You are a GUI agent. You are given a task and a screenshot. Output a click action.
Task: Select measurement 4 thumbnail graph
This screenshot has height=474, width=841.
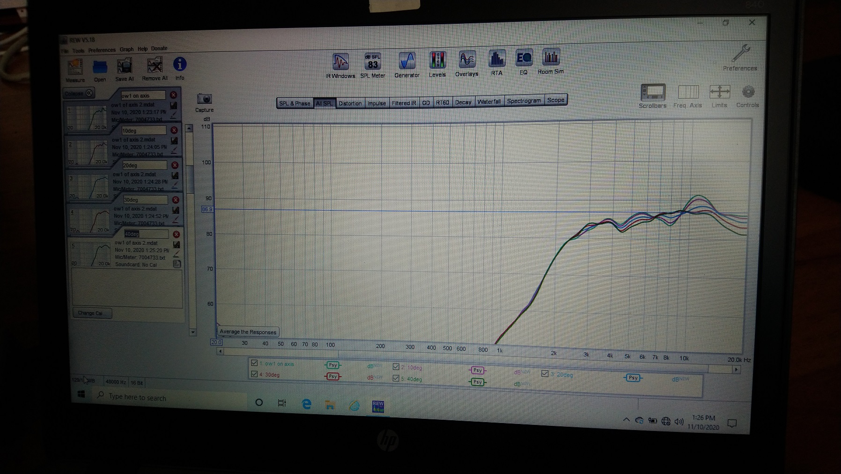pyautogui.click(x=90, y=221)
